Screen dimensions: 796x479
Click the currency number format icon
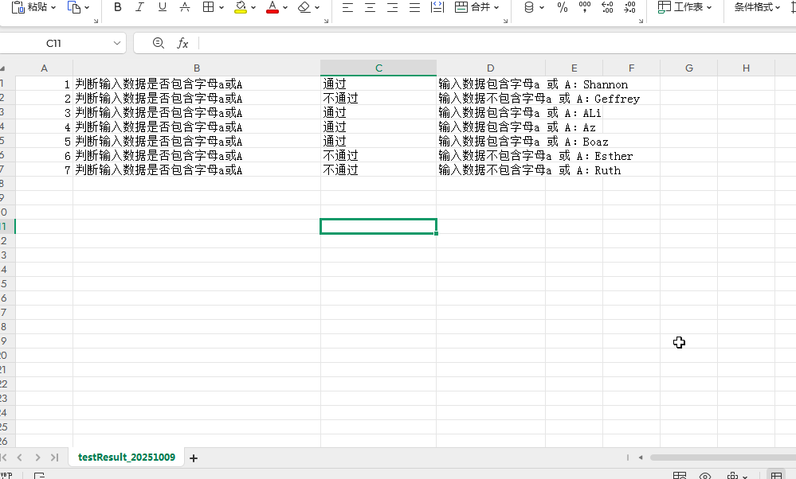(529, 7)
